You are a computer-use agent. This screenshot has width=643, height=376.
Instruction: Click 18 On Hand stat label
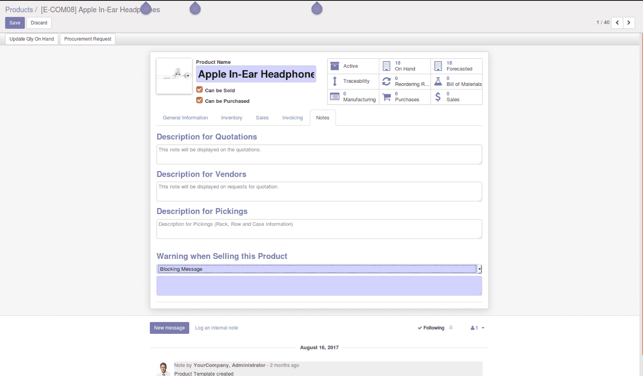pos(405,66)
